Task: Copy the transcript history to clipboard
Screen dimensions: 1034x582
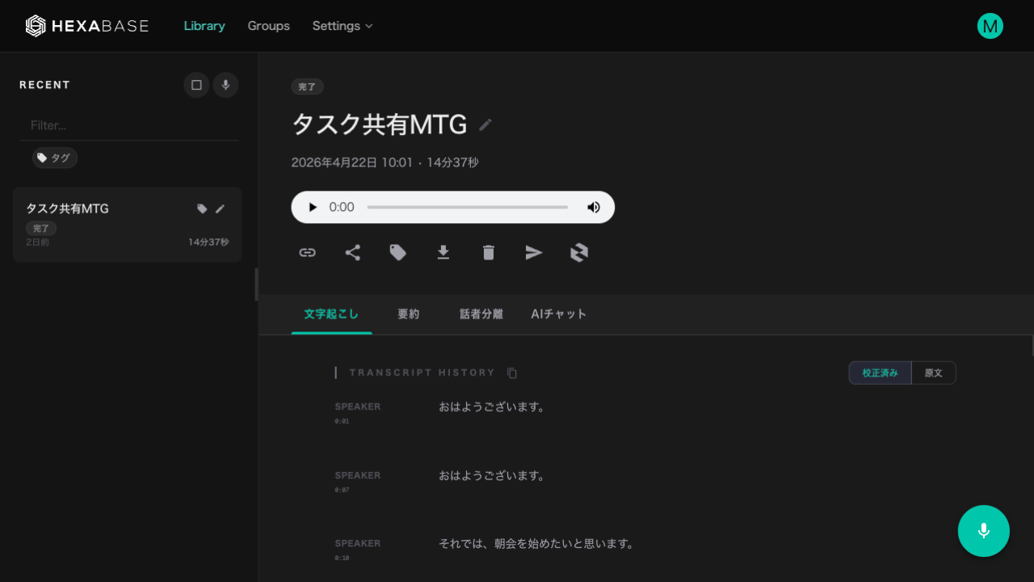Action: tap(512, 373)
